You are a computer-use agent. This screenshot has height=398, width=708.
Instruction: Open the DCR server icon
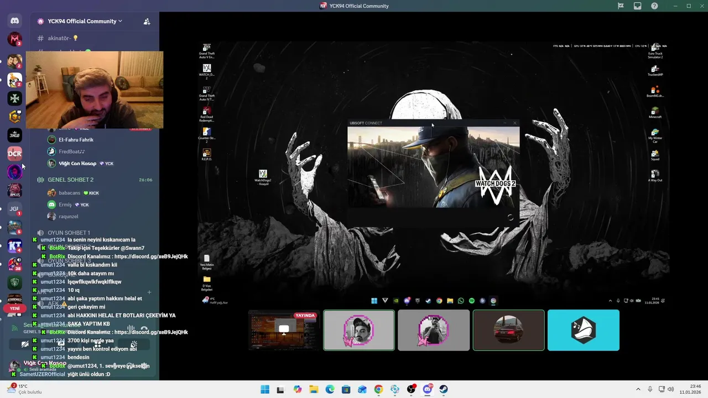(x=14, y=154)
